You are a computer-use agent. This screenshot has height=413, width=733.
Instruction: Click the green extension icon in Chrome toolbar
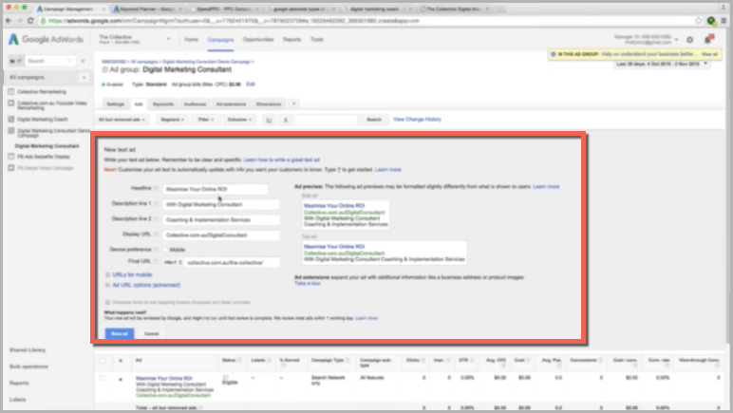[711, 21]
